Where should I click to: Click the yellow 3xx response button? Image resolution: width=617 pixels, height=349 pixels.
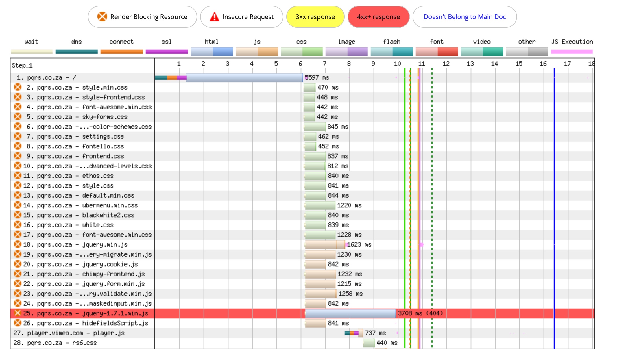[315, 17]
